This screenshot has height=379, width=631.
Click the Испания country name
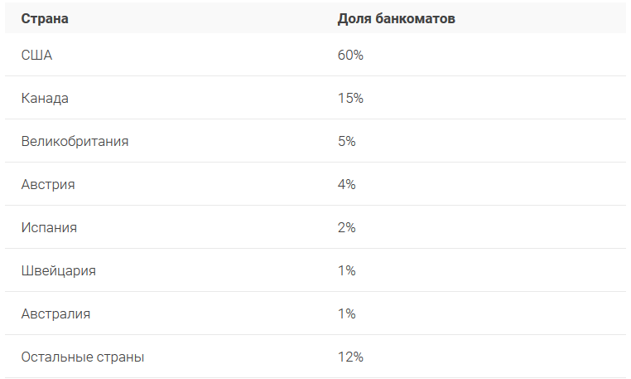pyautogui.click(x=49, y=227)
